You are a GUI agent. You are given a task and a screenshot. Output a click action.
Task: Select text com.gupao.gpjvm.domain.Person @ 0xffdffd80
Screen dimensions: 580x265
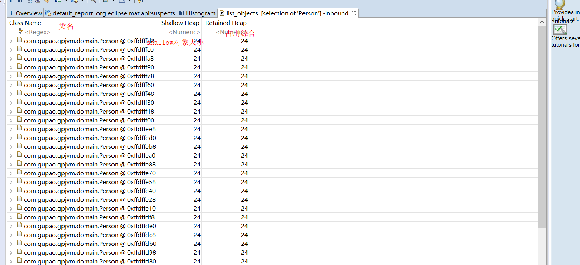click(x=90, y=261)
